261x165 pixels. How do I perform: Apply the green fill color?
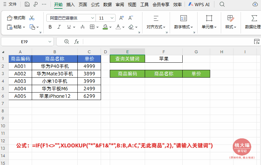click(x=105, y=27)
